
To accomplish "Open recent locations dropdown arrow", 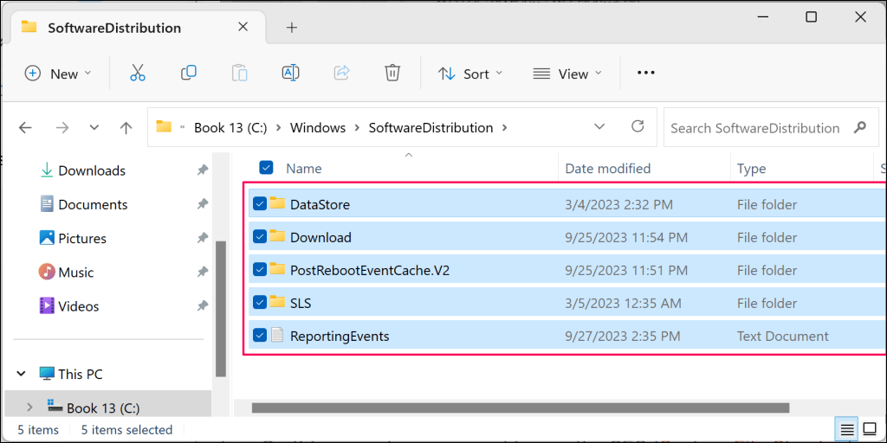I will click(x=94, y=128).
